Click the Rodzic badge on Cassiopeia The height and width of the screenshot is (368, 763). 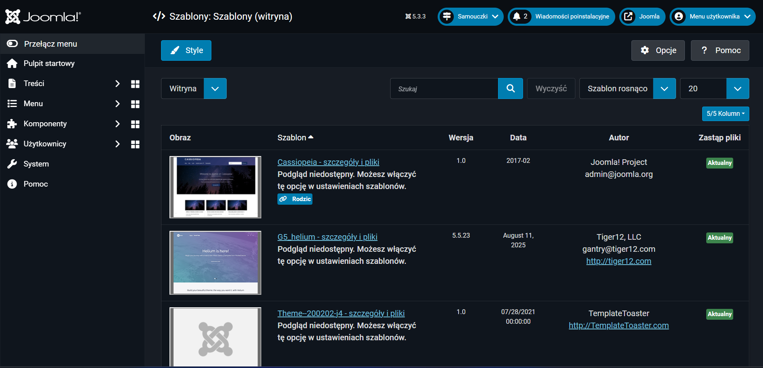click(x=295, y=199)
